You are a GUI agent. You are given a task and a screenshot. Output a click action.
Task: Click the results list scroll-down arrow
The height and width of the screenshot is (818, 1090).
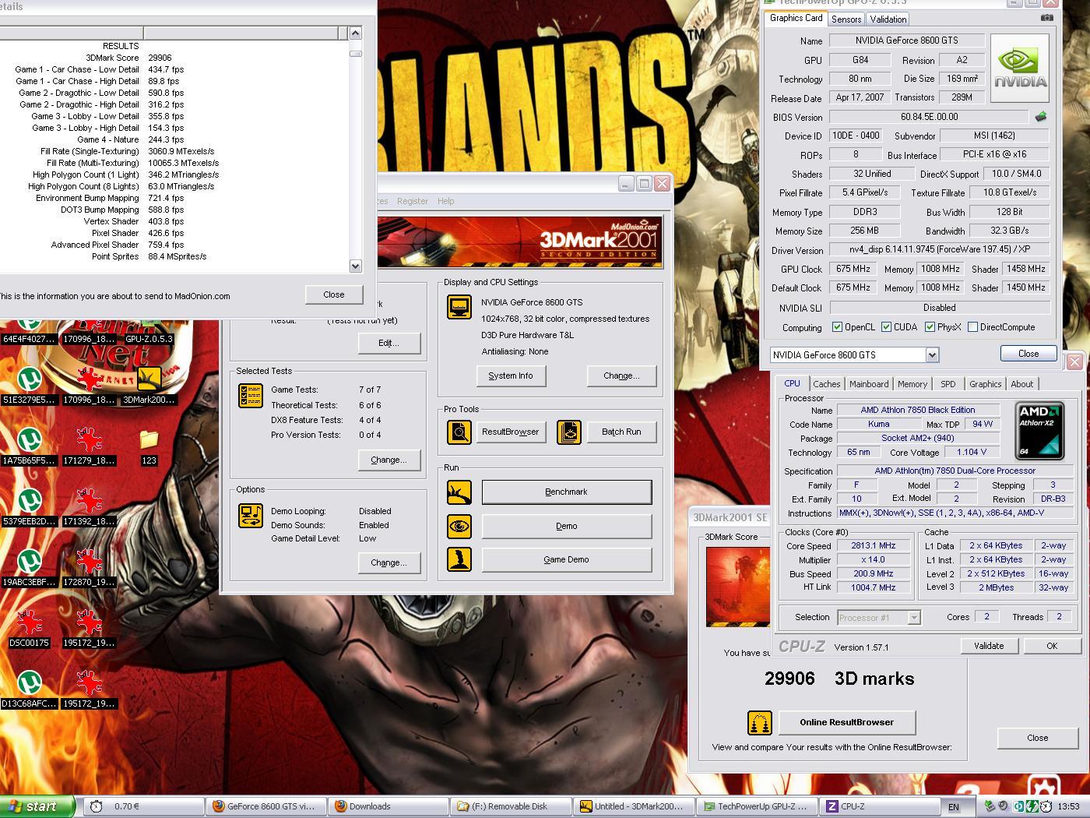[356, 266]
